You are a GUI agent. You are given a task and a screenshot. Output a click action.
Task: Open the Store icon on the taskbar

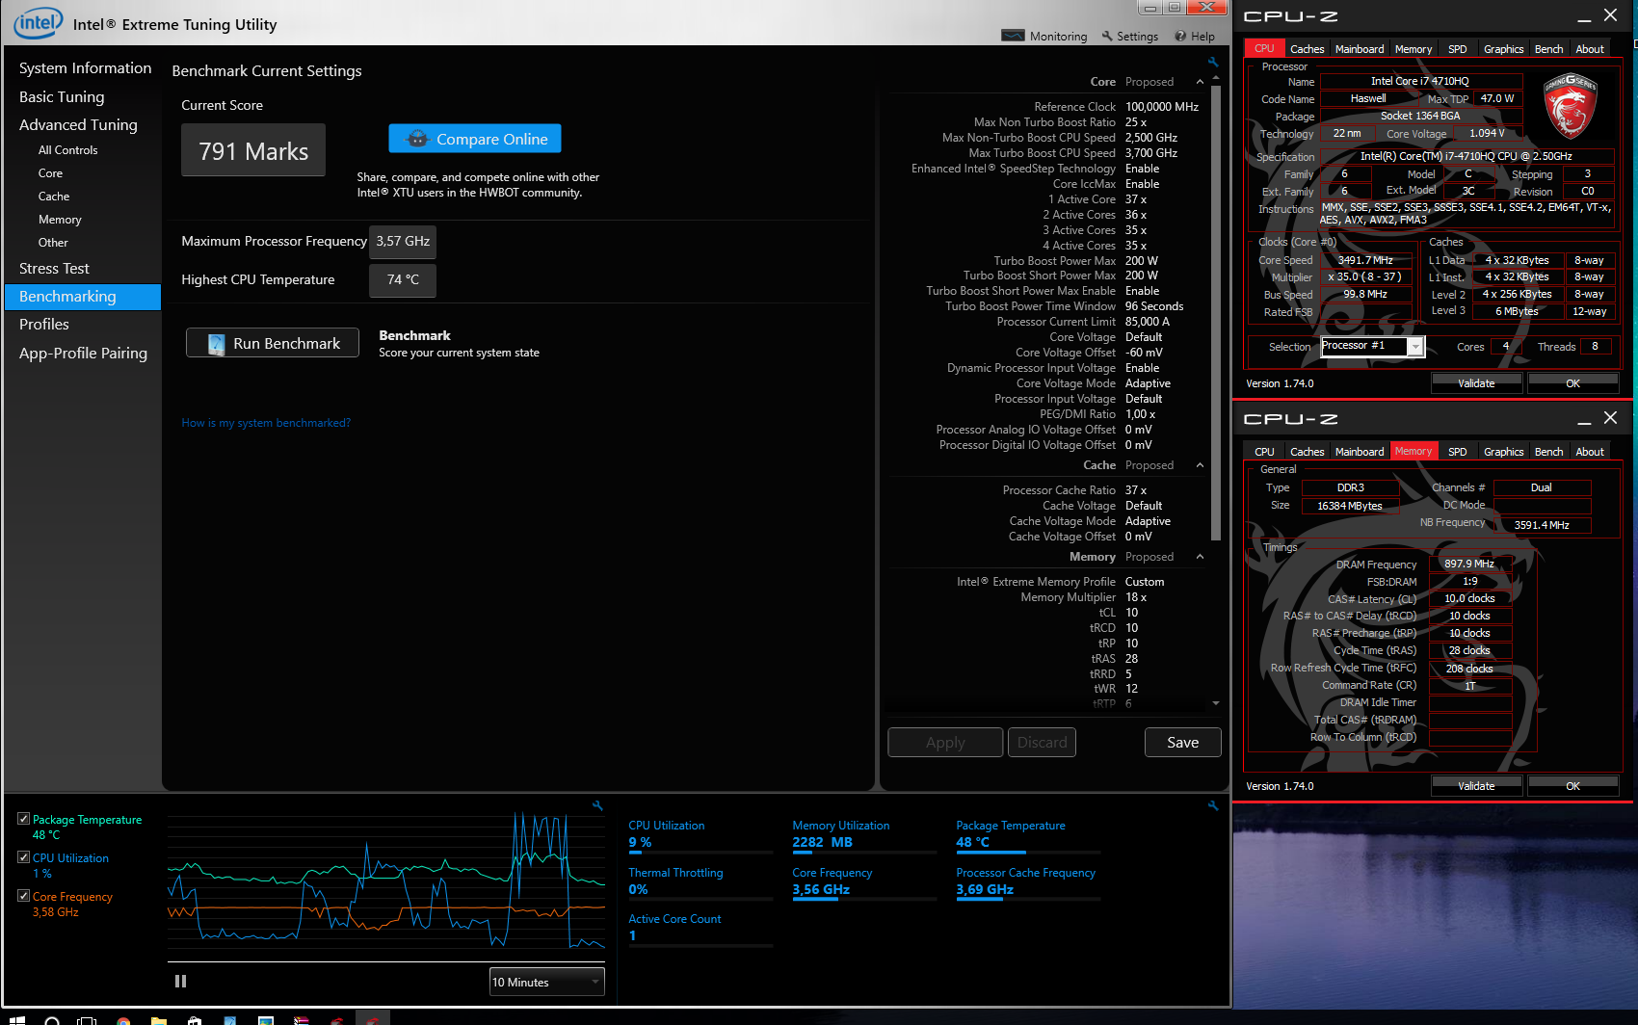(x=195, y=1020)
